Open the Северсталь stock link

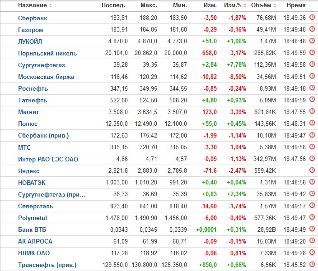tap(36, 206)
